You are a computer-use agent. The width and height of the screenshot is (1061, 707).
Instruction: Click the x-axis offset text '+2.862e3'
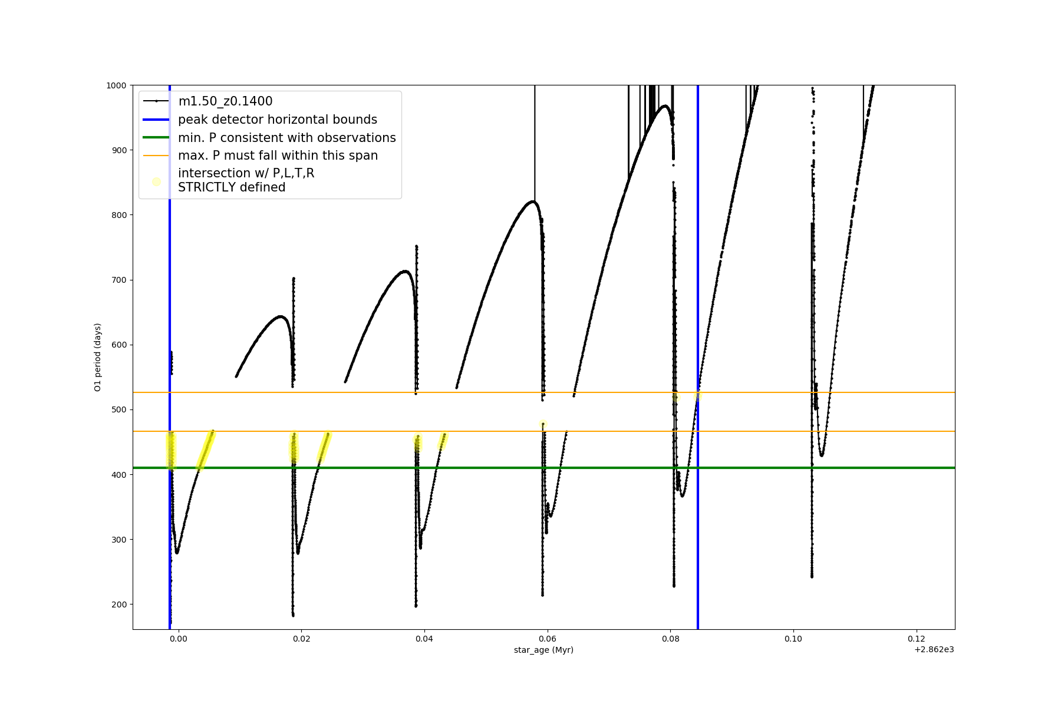click(x=934, y=649)
